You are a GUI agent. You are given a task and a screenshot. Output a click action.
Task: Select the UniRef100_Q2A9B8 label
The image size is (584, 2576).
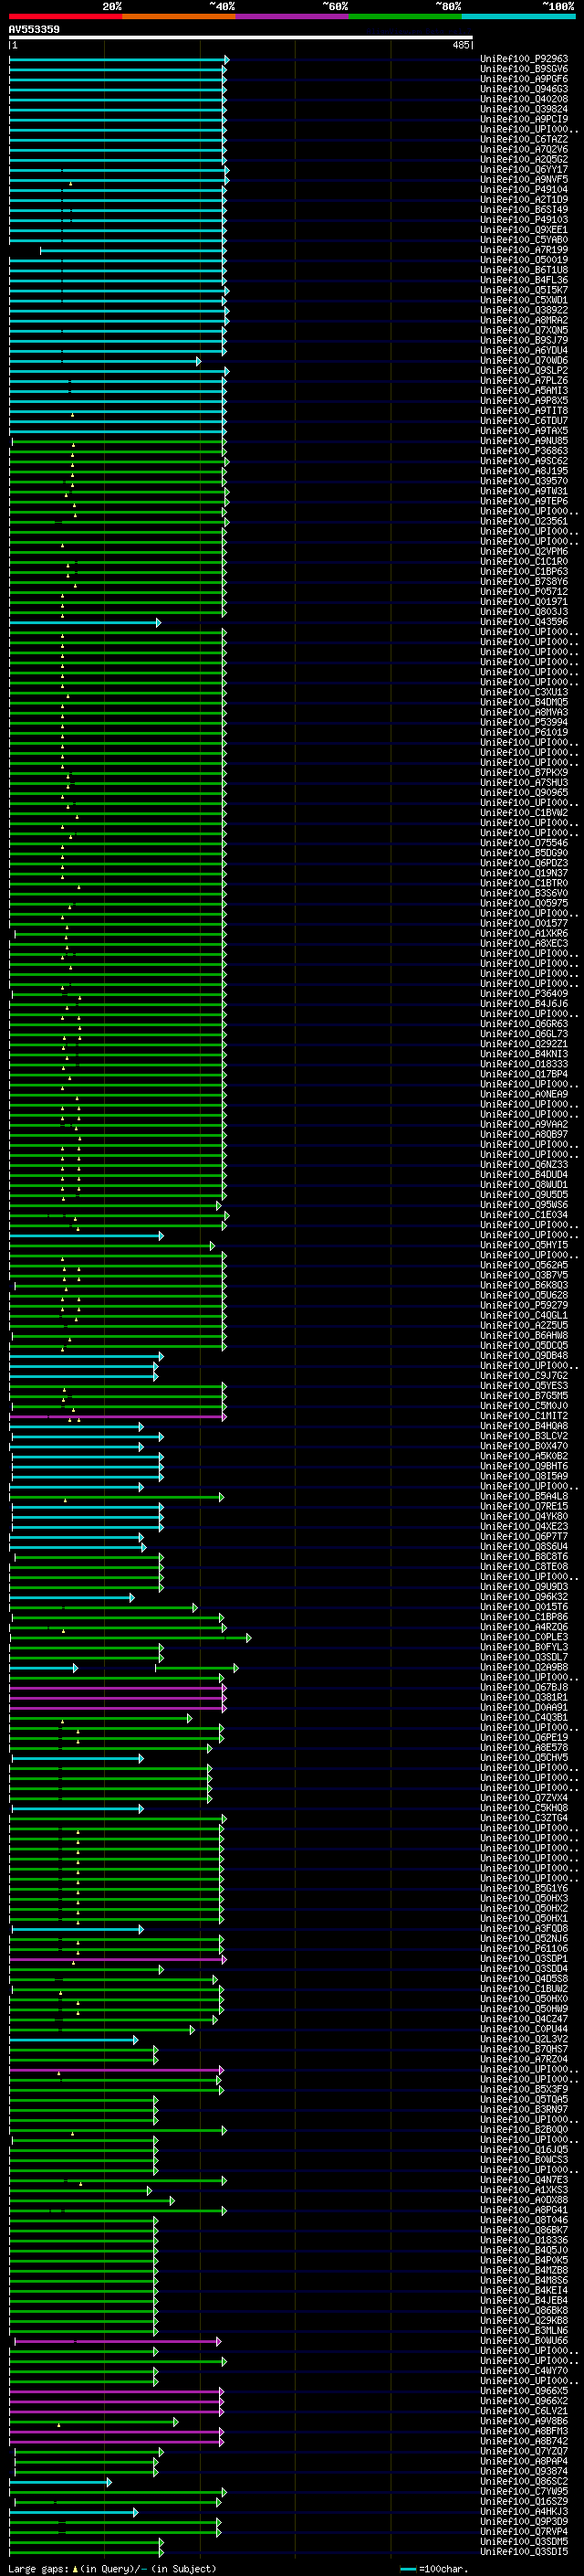(x=524, y=1667)
